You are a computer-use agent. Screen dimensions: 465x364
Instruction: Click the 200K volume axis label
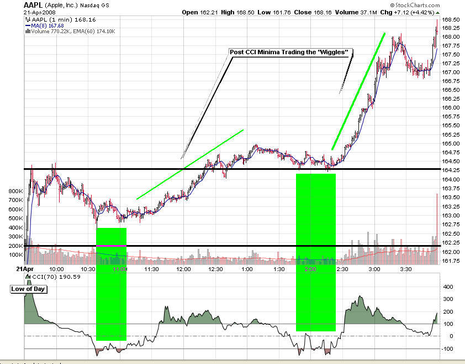pyautogui.click(x=15, y=246)
